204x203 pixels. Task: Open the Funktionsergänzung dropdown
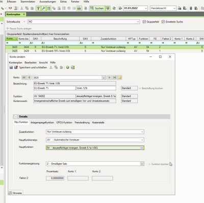point(142,164)
